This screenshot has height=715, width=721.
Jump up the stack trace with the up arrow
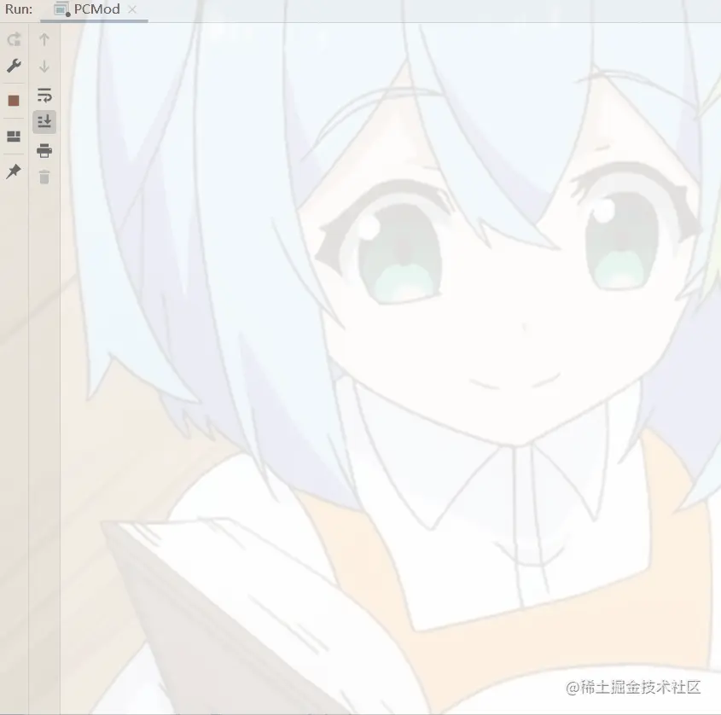[x=44, y=39]
